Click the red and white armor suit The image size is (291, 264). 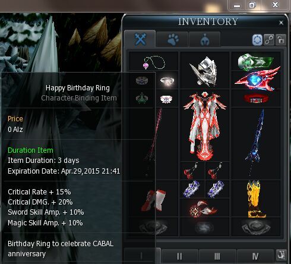(205, 125)
